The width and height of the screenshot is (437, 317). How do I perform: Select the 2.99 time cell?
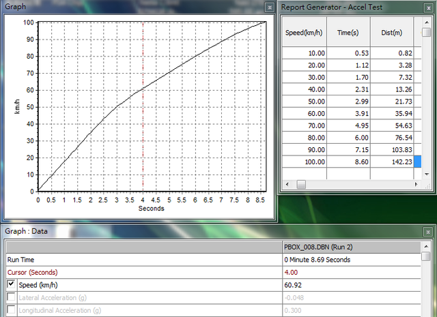click(348, 102)
